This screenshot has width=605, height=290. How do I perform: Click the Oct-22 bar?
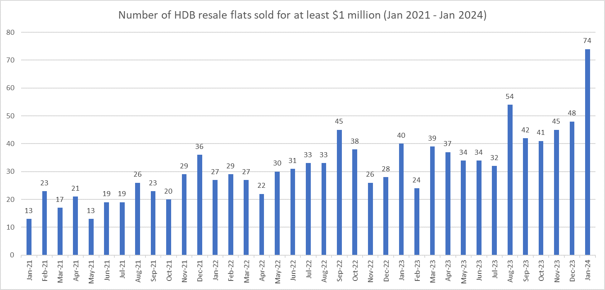(355, 202)
